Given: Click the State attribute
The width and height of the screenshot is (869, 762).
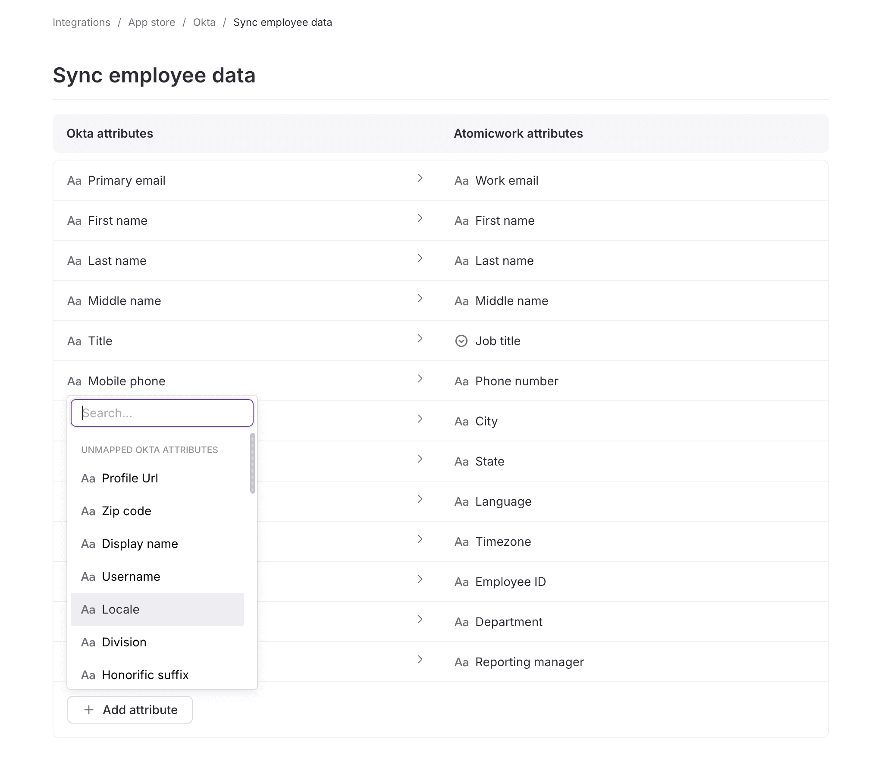Looking at the screenshot, I should [x=489, y=461].
